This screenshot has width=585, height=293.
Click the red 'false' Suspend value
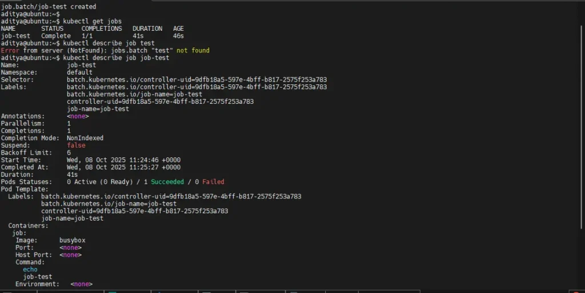pos(76,145)
